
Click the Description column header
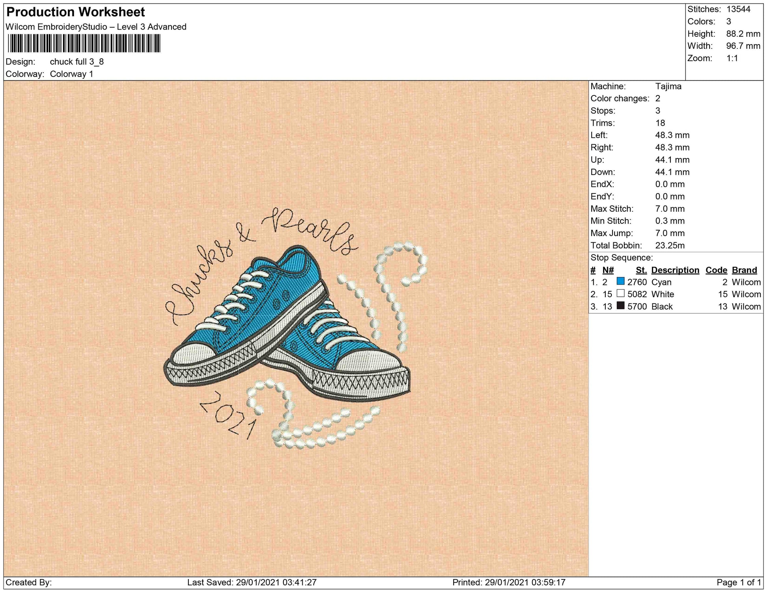coord(675,270)
